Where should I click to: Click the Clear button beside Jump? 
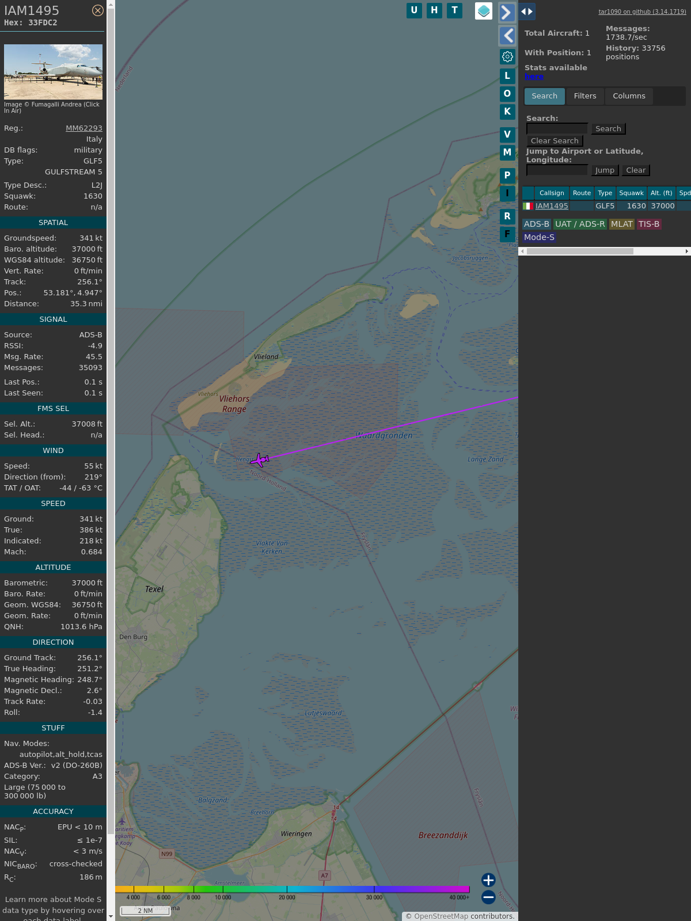(x=636, y=170)
